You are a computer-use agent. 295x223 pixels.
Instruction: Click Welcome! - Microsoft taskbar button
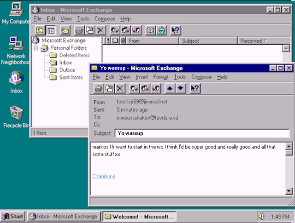tap(140, 217)
